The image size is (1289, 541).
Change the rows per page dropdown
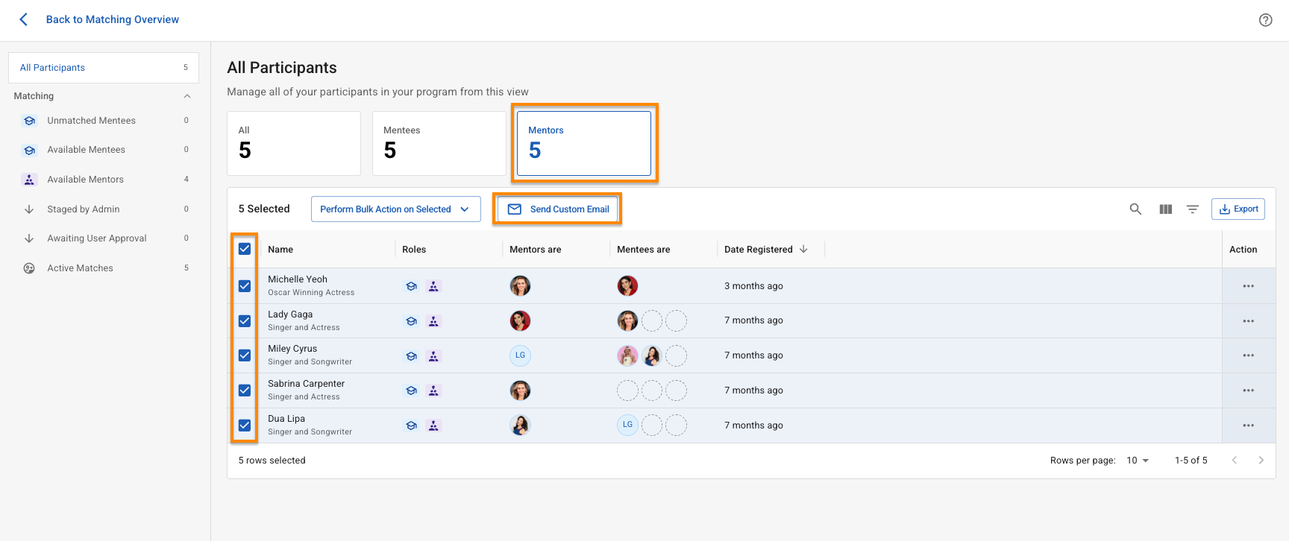pos(1138,461)
